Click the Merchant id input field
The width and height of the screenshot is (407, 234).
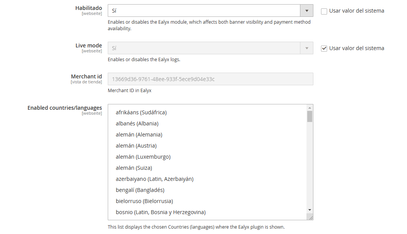pos(210,79)
